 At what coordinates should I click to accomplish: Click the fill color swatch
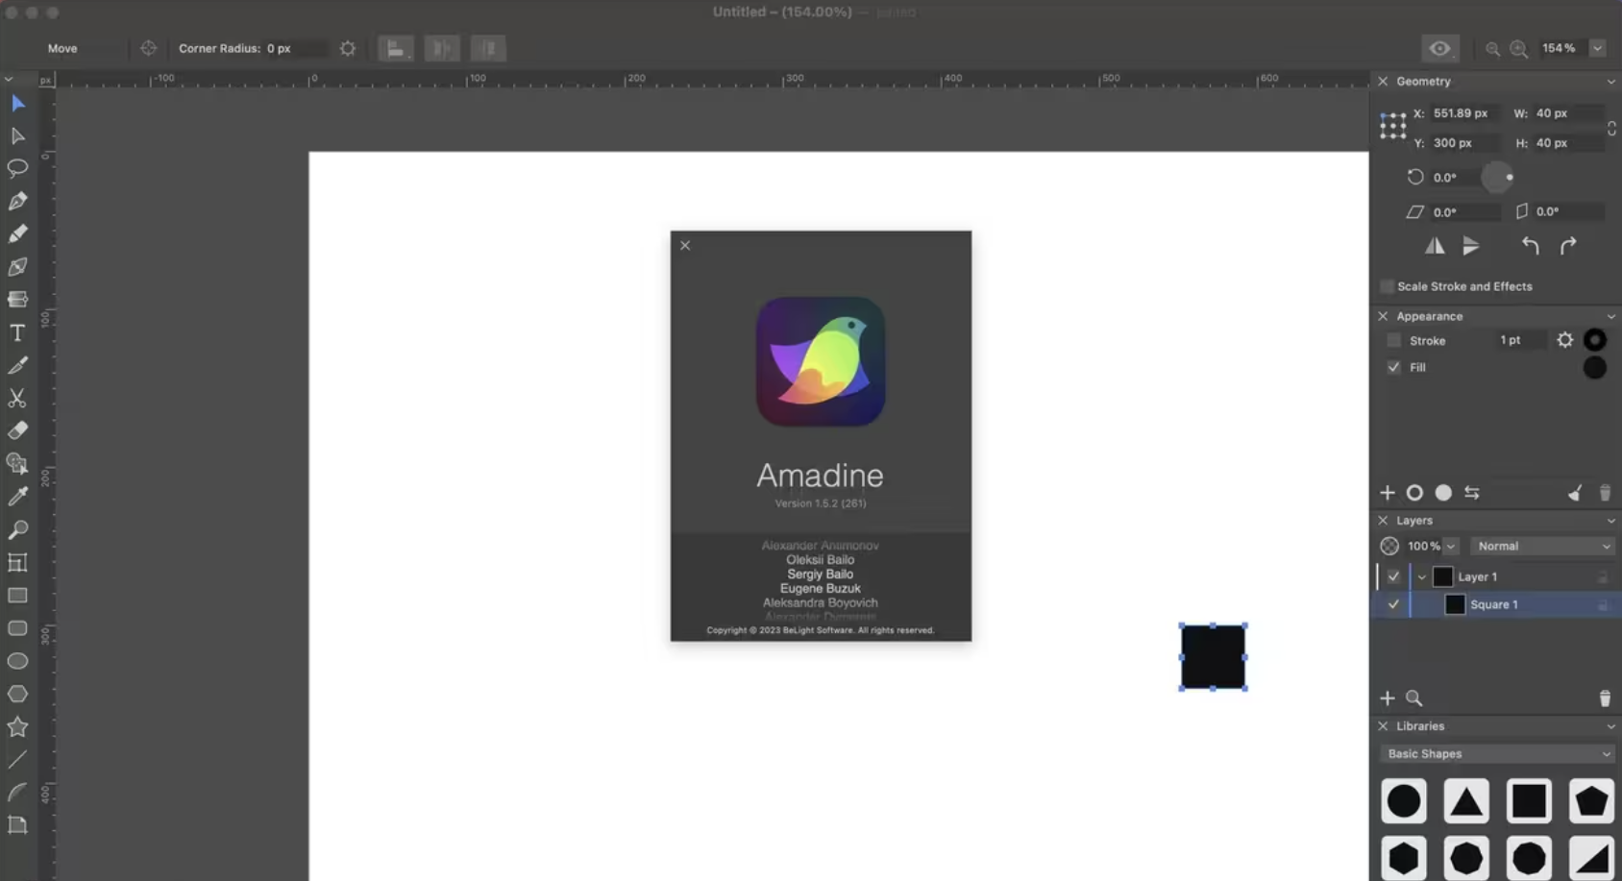pos(1594,367)
